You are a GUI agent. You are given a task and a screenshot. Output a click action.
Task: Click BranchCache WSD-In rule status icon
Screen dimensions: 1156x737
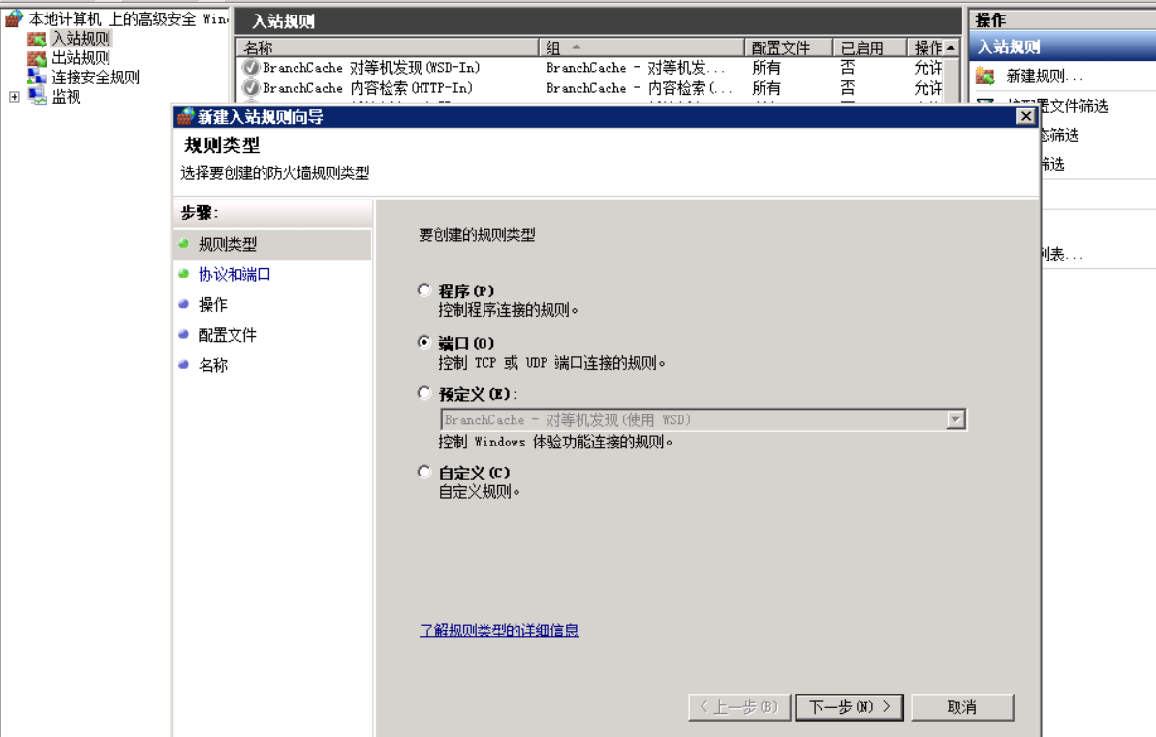pyautogui.click(x=251, y=67)
